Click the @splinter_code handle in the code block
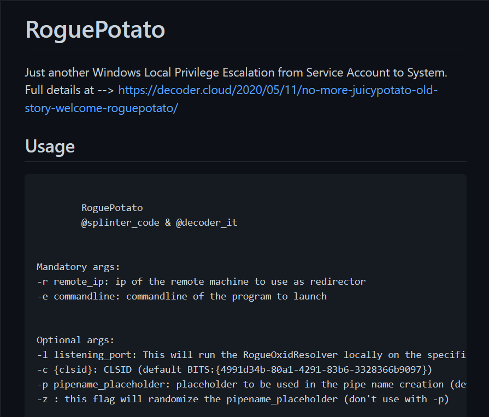This screenshot has height=417, width=489. [120, 222]
